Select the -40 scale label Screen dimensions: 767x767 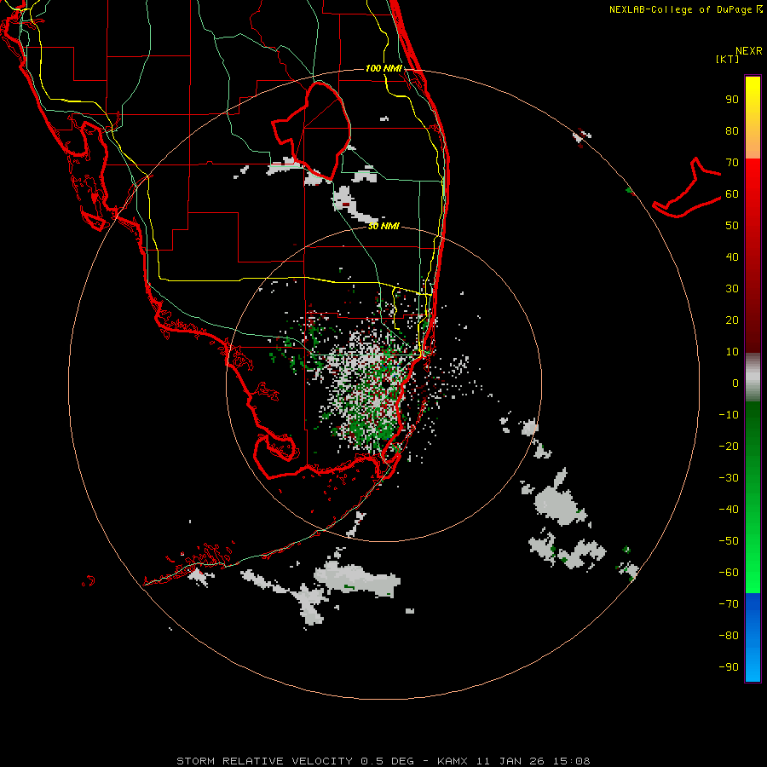pos(729,510)
